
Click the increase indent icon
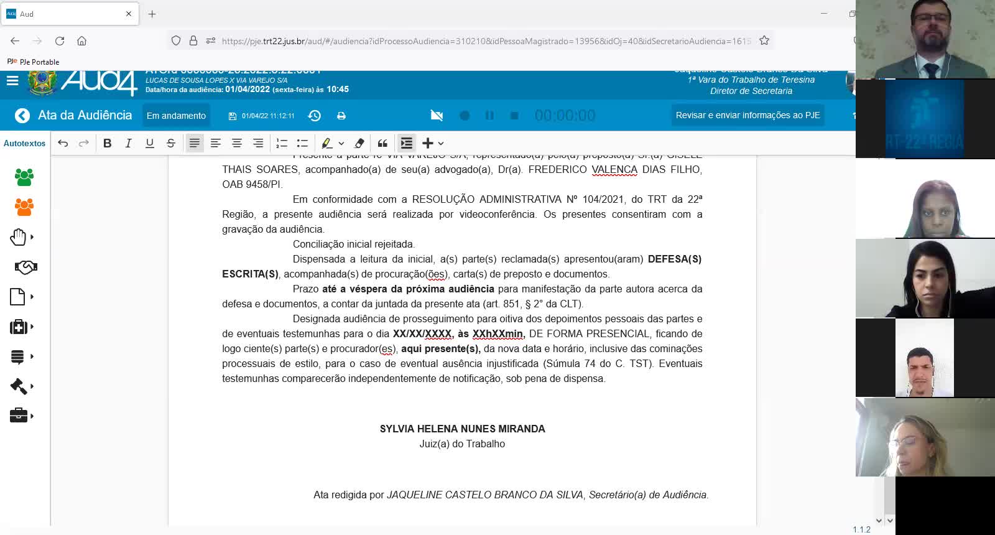coord(407,143)
